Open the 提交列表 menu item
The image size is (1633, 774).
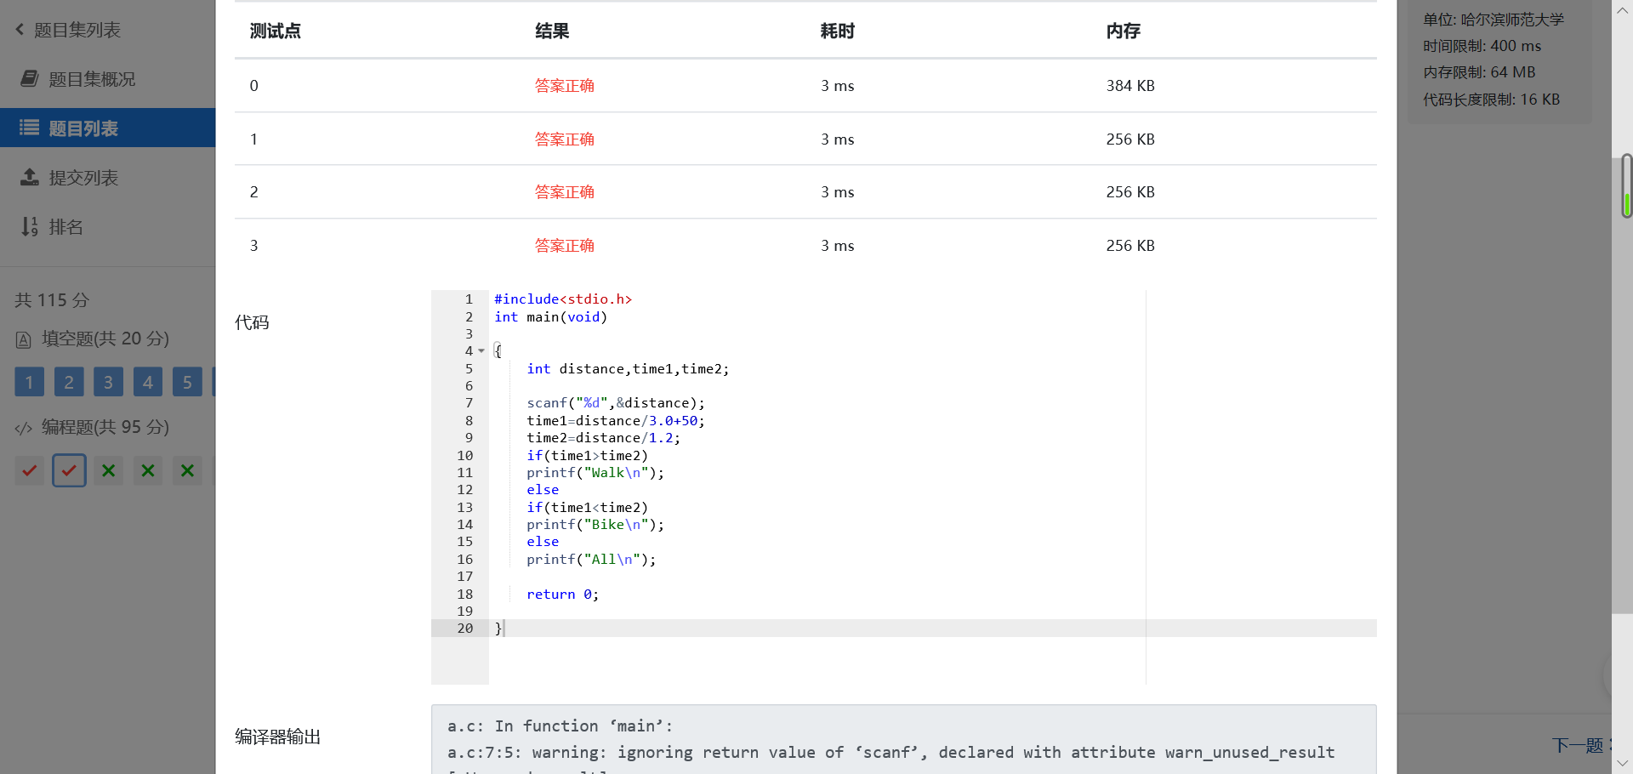(83, 178)
